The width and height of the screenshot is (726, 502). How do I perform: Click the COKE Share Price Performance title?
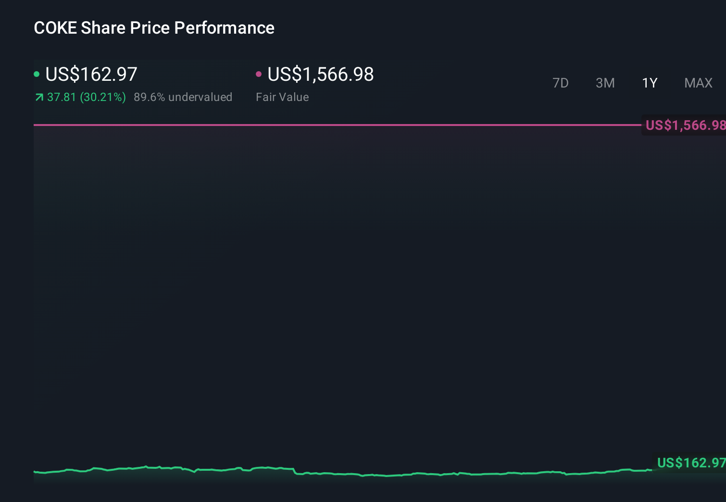(154, 27)
